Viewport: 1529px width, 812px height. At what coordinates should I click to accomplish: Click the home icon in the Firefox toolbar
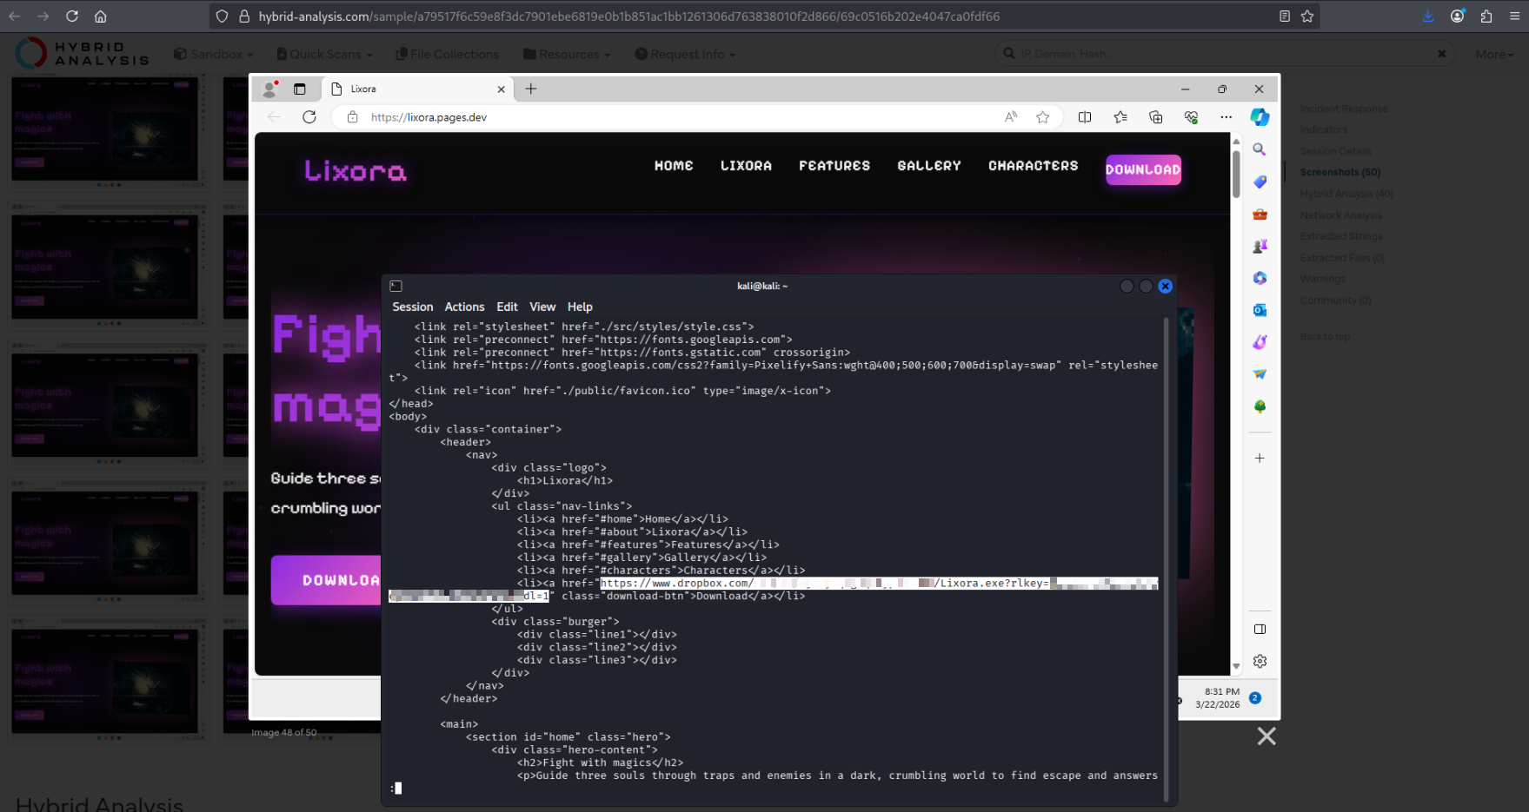point(100,16)
